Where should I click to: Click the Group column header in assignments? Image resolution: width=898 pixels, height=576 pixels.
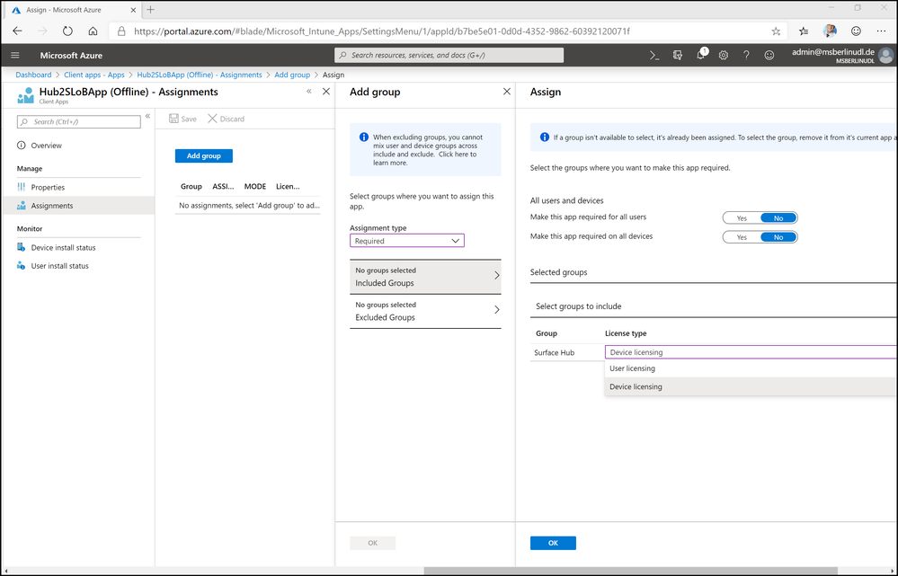pos(191,186)
